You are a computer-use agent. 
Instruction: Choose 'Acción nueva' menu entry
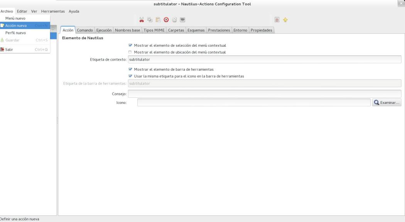[x=25, y=25]
